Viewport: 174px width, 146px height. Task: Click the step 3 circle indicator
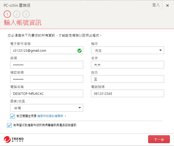26,14
